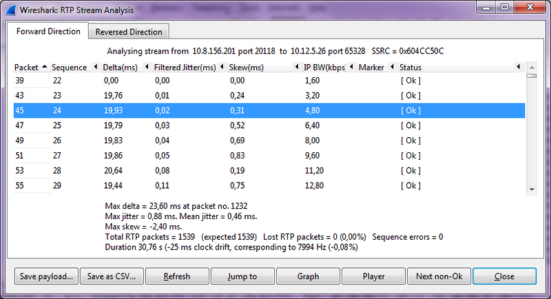Click the delta value 20,64
This screenshot has width=551, height=299.
pos(113,171)
